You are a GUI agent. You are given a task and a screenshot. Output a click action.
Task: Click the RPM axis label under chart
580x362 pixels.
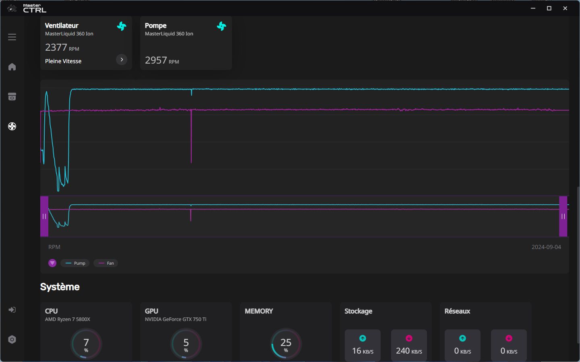click(x=54, y=247)
